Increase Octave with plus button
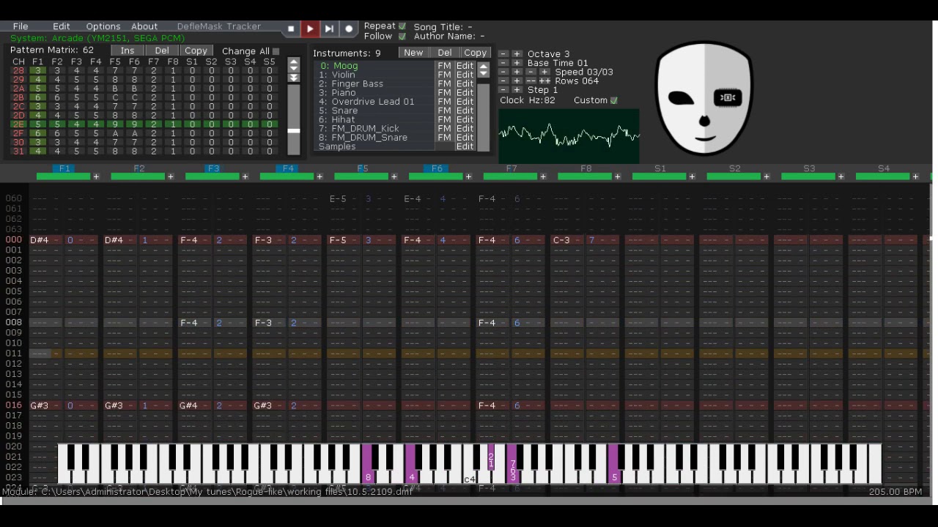The image size is (938, 527). pyautogui.click(x=517, y=54)
